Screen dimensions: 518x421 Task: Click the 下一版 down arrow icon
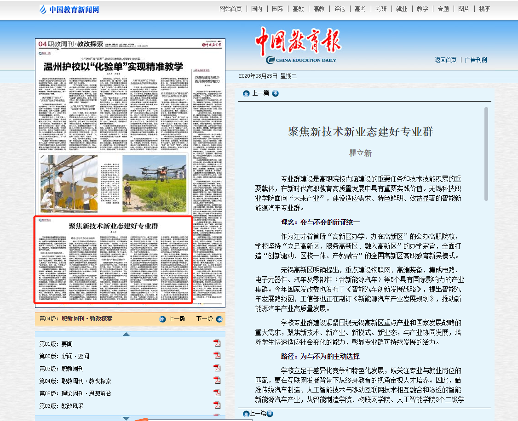pos(219,319)
